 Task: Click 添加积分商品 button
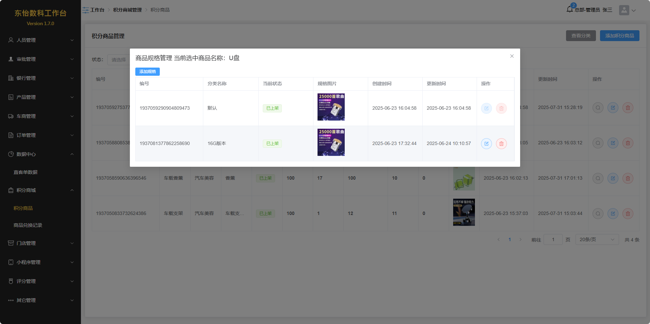tap(619, 36)
